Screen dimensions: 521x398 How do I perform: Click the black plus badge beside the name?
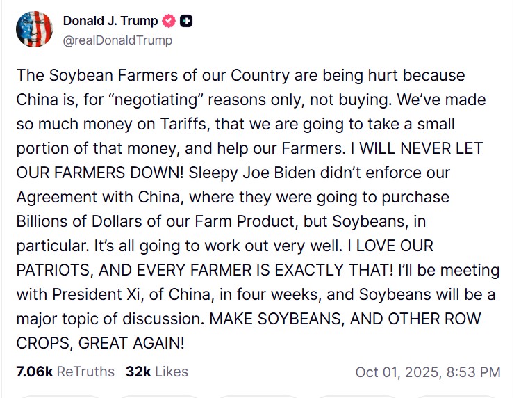point(186,21)
